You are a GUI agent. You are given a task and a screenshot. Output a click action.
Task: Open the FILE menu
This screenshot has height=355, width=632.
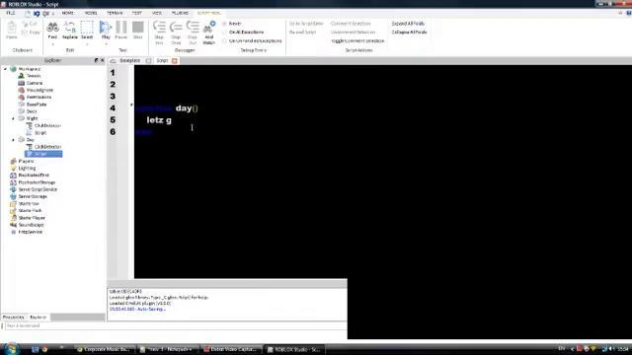(11, 13)
